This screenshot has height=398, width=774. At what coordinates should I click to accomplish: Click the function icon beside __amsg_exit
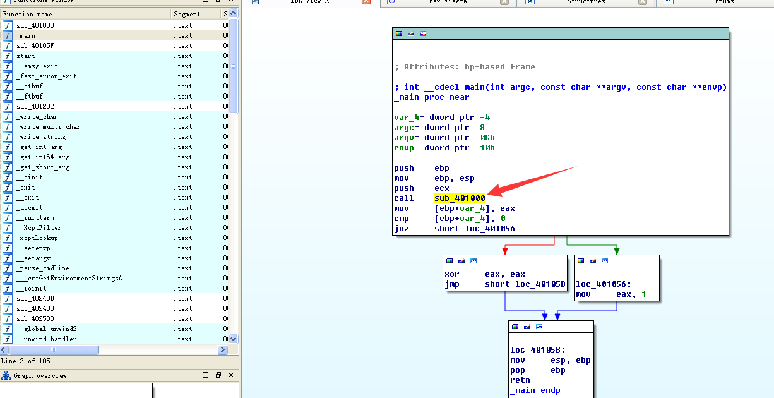click(7, 66)
